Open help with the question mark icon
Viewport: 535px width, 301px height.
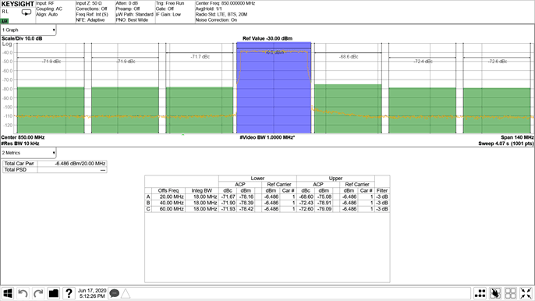coord(69,293)
